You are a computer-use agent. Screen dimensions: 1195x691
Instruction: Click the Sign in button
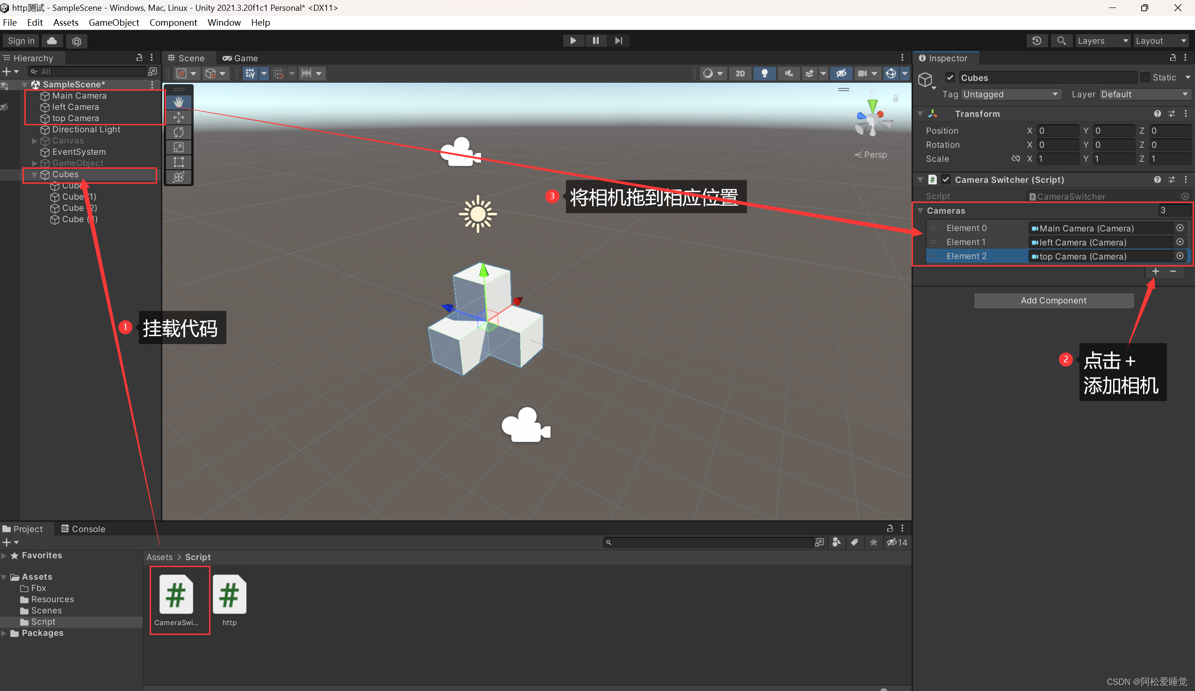21,41
